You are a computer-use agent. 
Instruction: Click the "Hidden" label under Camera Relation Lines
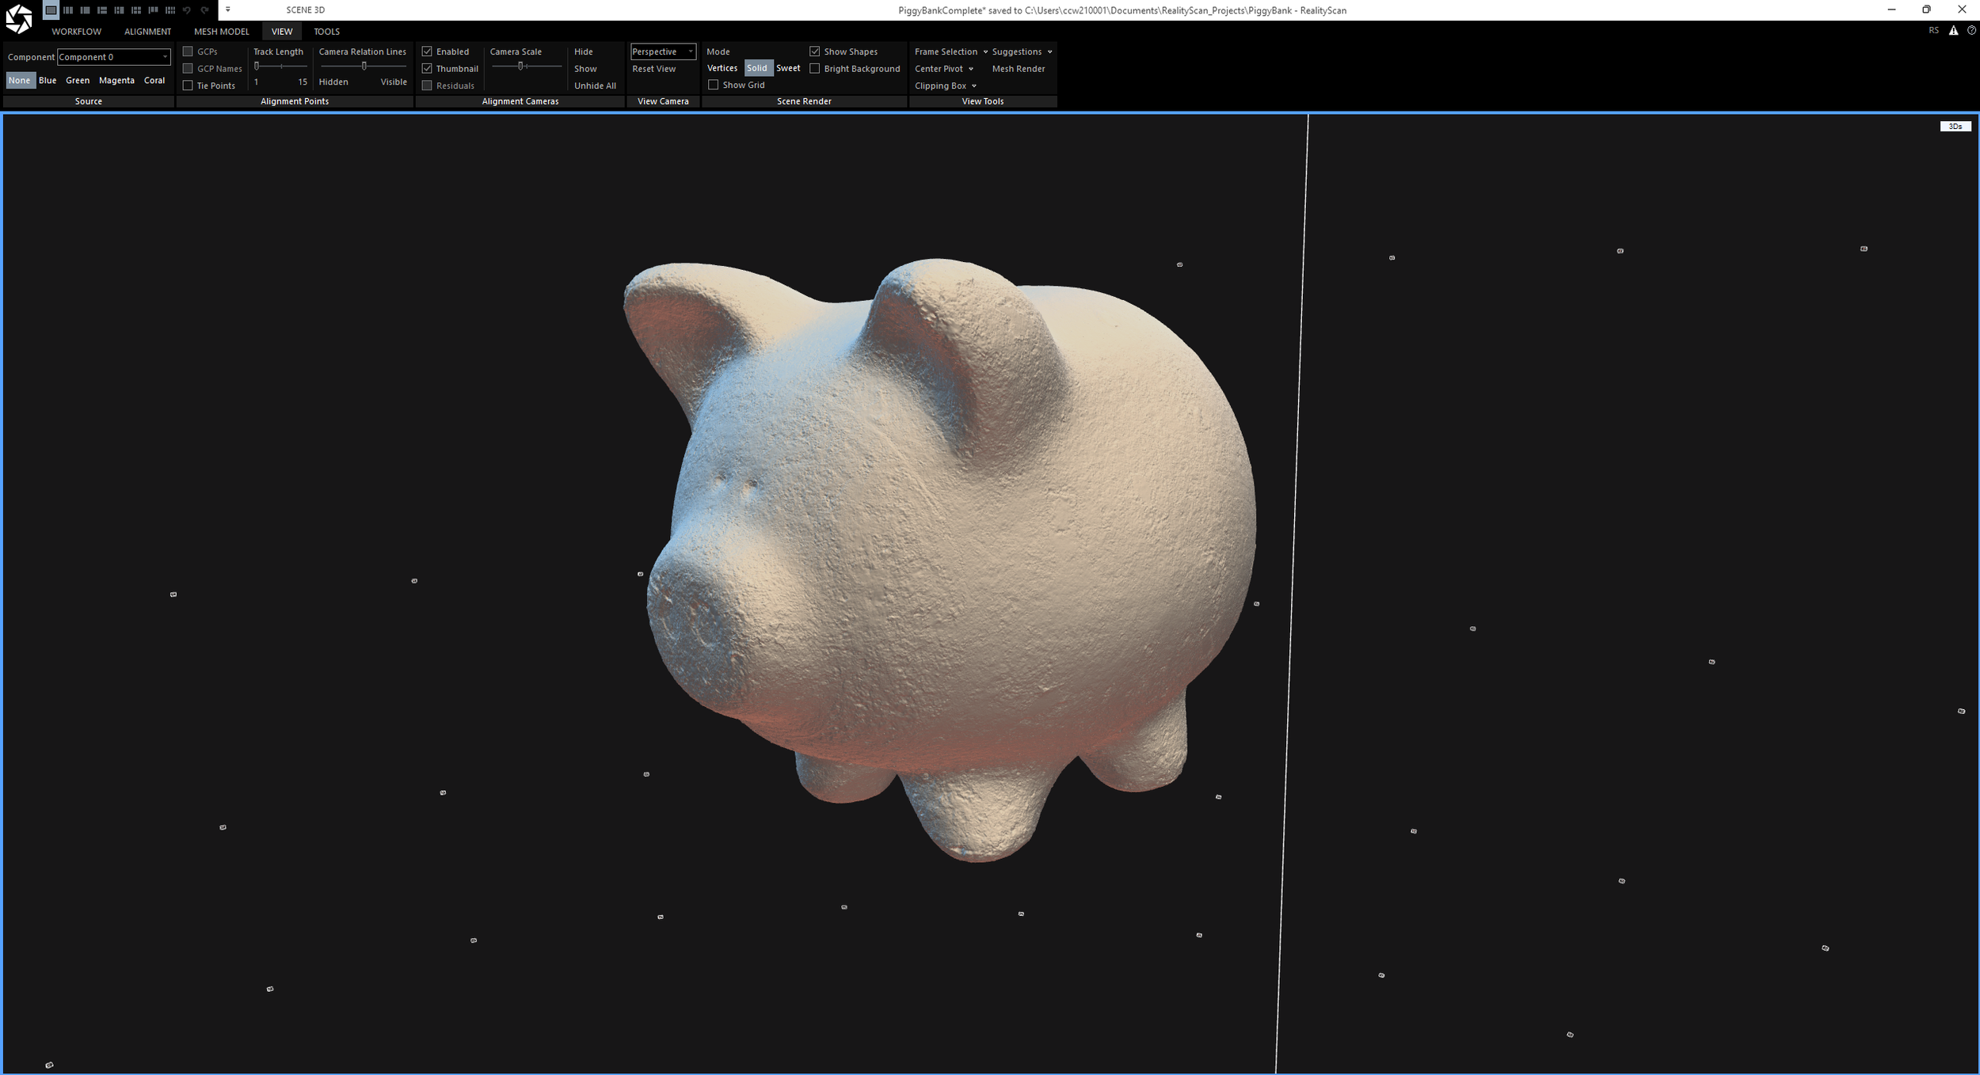pos(333,82)
